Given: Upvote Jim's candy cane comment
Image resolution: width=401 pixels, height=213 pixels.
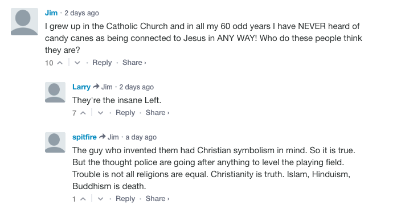Looking at the screenshot, I should 60,63.
